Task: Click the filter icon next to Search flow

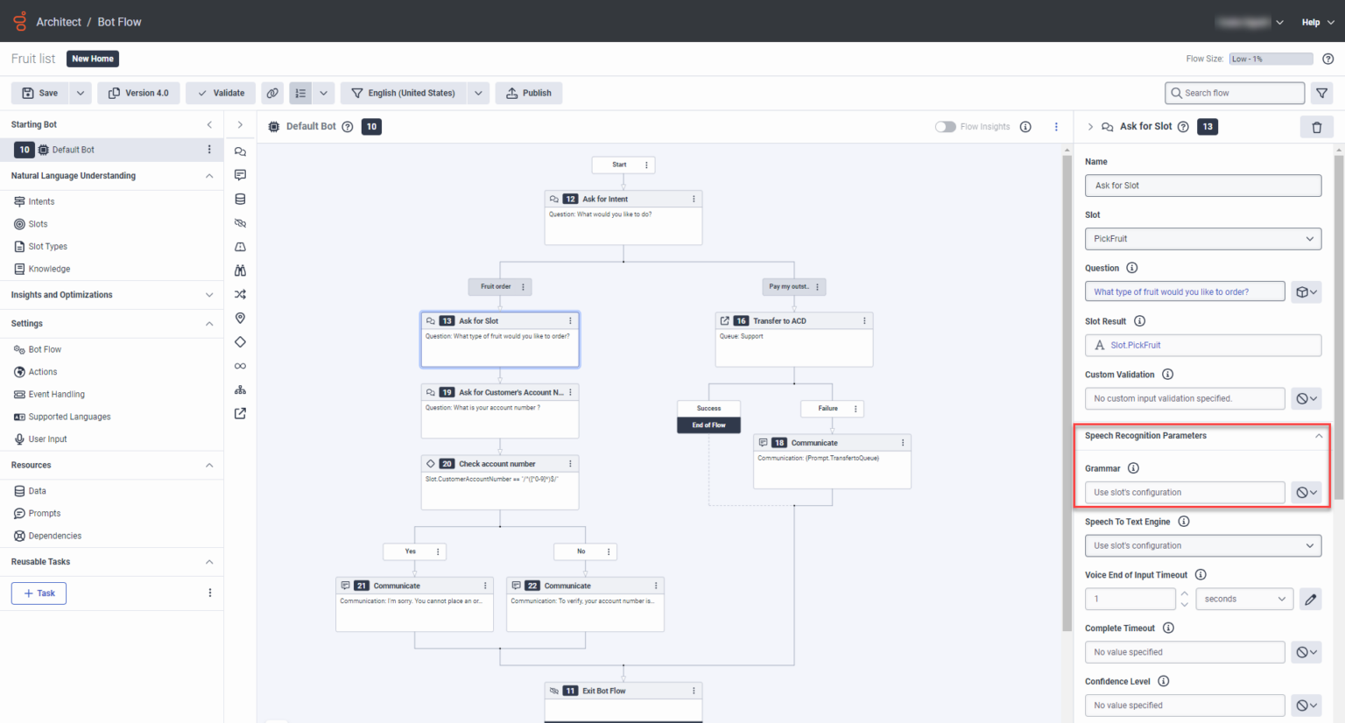Action: pyautogui.click(x=1323, y=92)
